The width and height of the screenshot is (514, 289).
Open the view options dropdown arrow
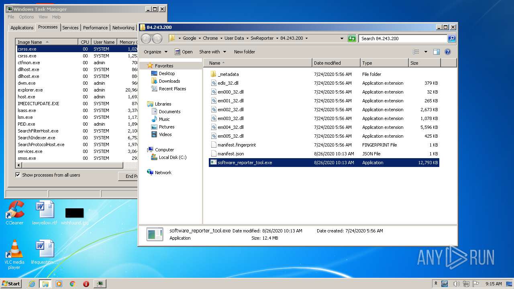click(x=426, y=52)
